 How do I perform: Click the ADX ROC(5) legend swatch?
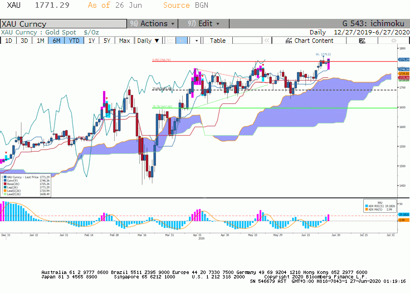coord(367,206)
